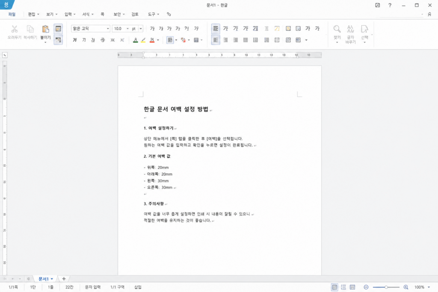Toggle strikethrough character formatting
The height and width of the screenshot is (292, 438).
[103, 40]
